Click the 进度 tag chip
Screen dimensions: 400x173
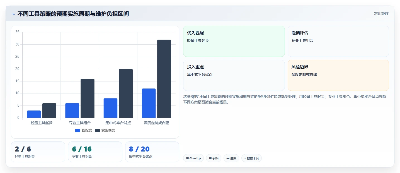(x=231, y=158)
